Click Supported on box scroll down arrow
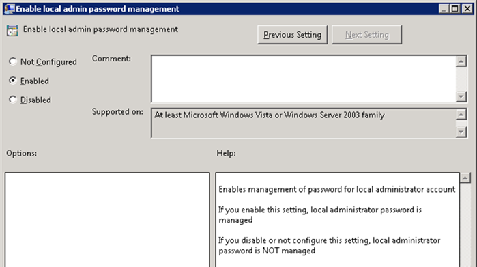This screenshot has height=267, width=477. pos(461,132)
